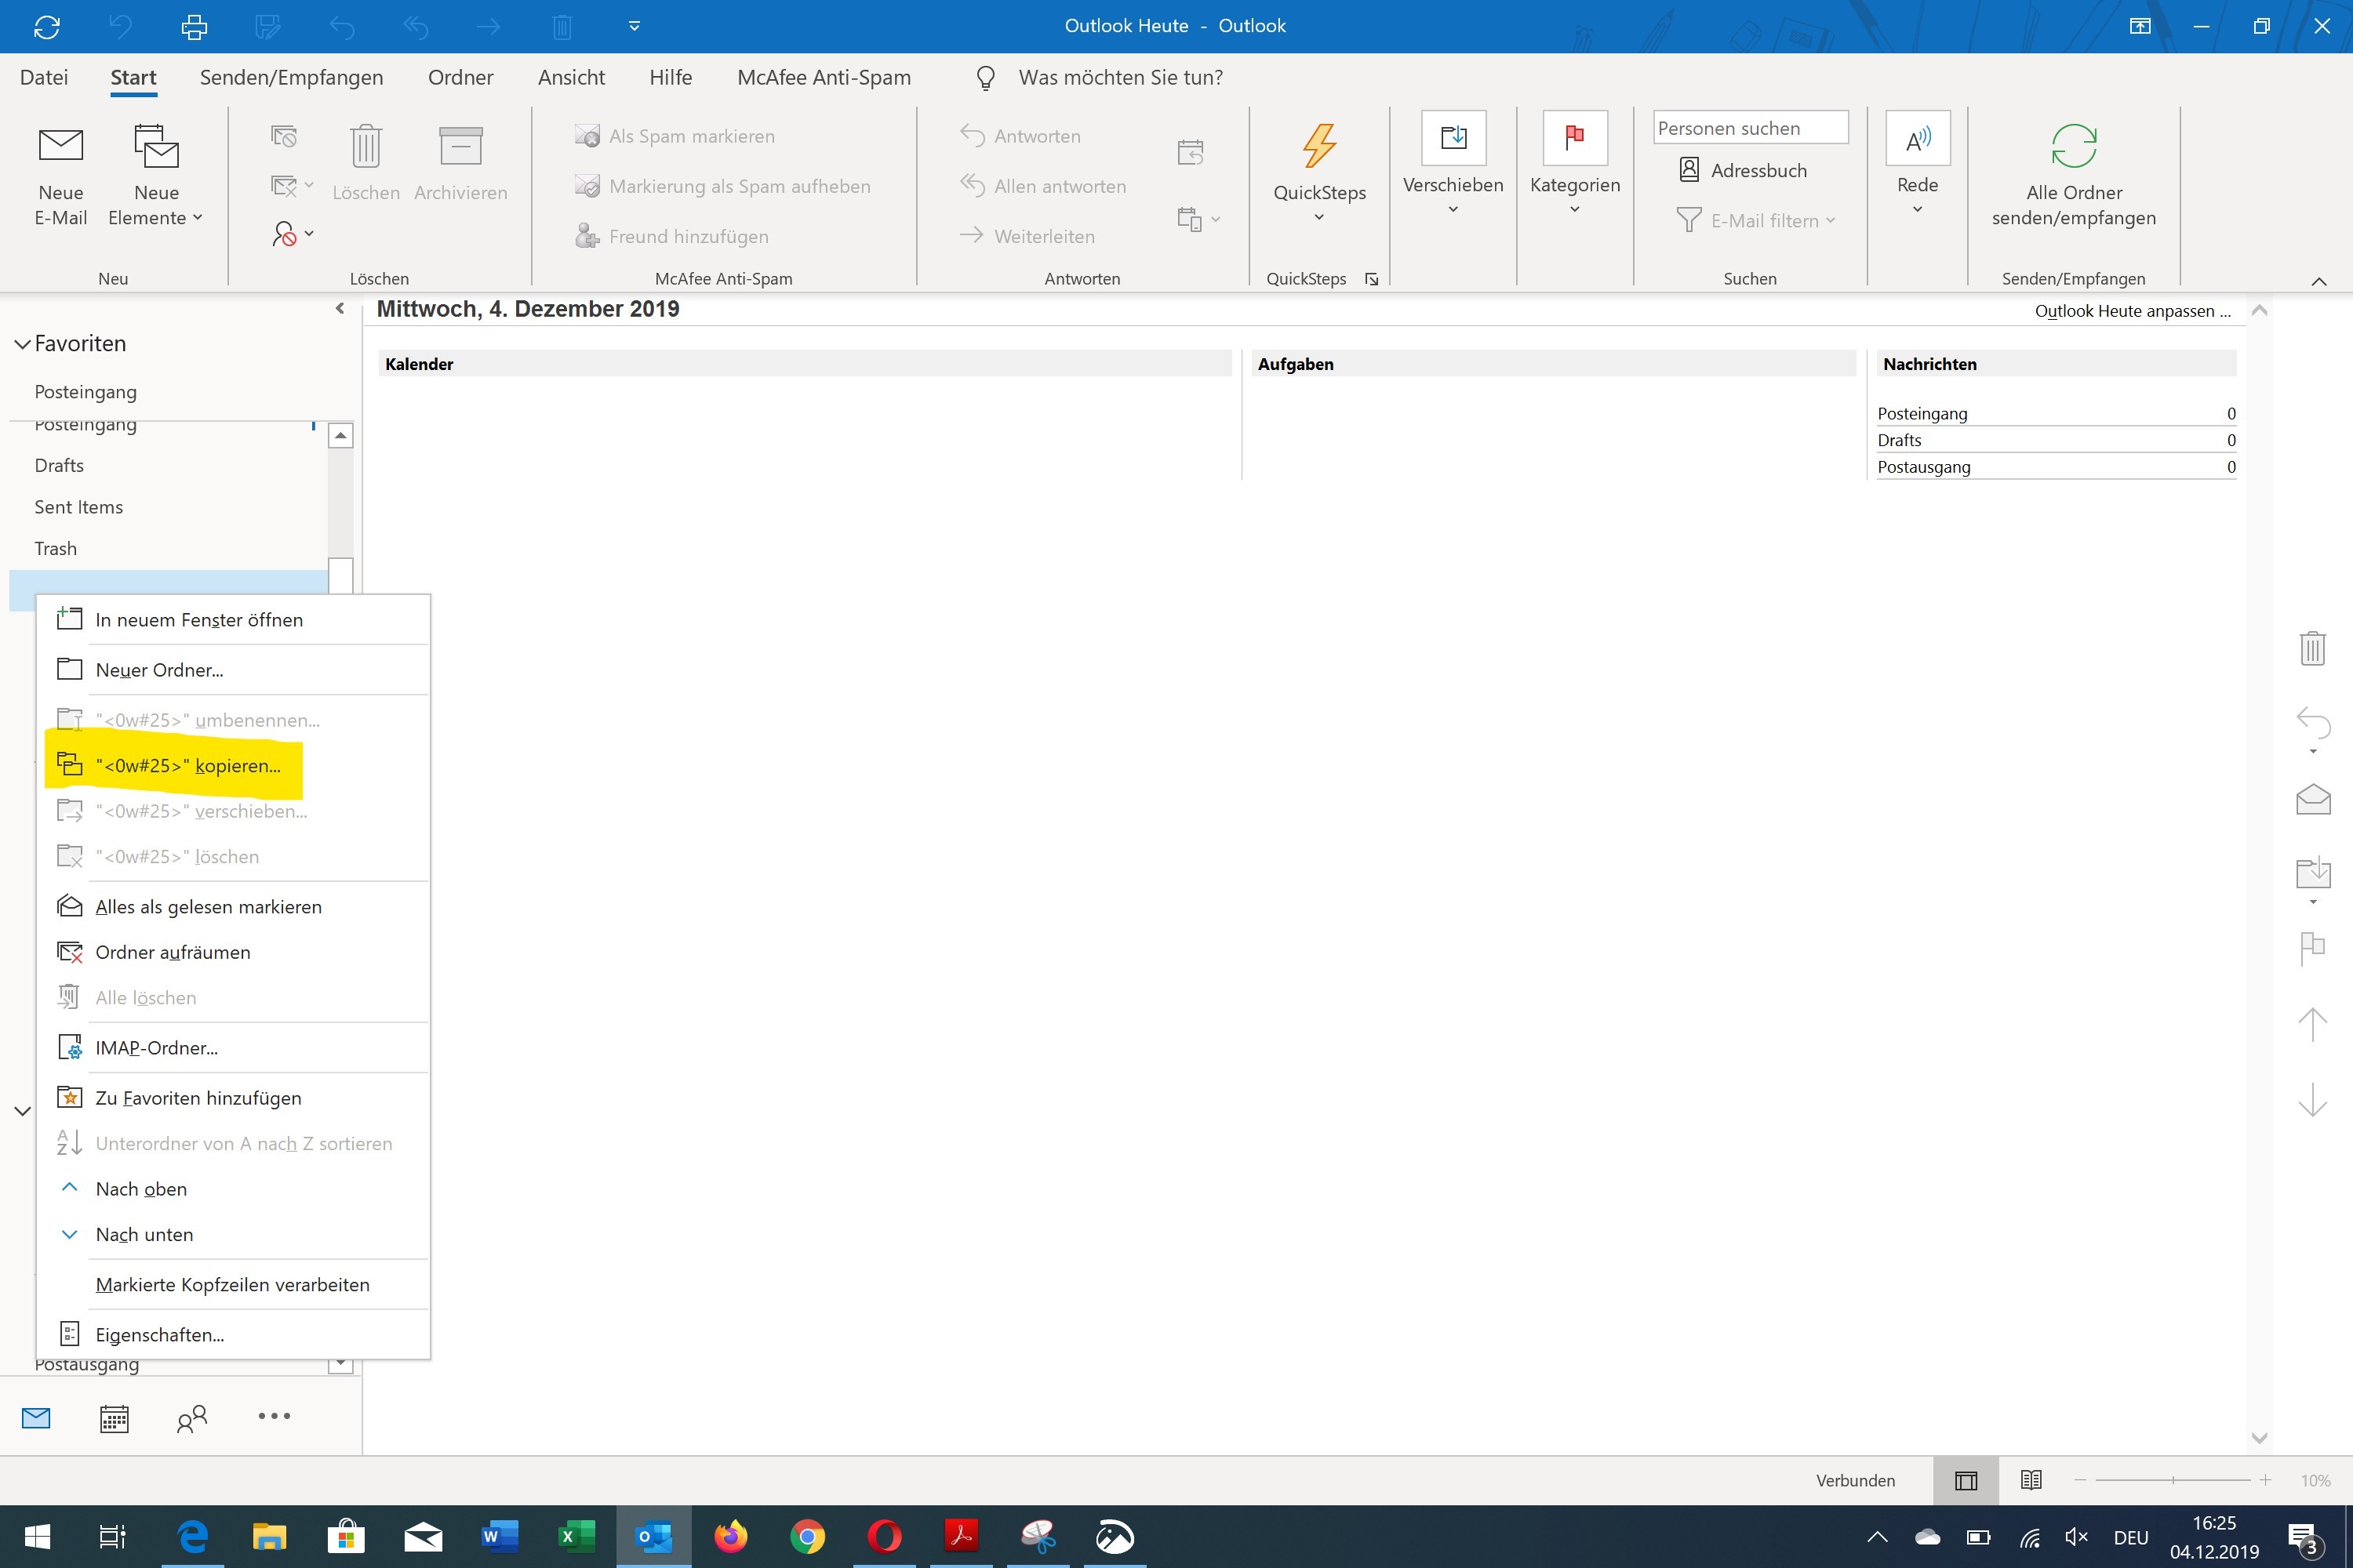Click the zoom slider at bottom right
Viewport: 2353px width, 1568px height.
tap(2173, 1480)
